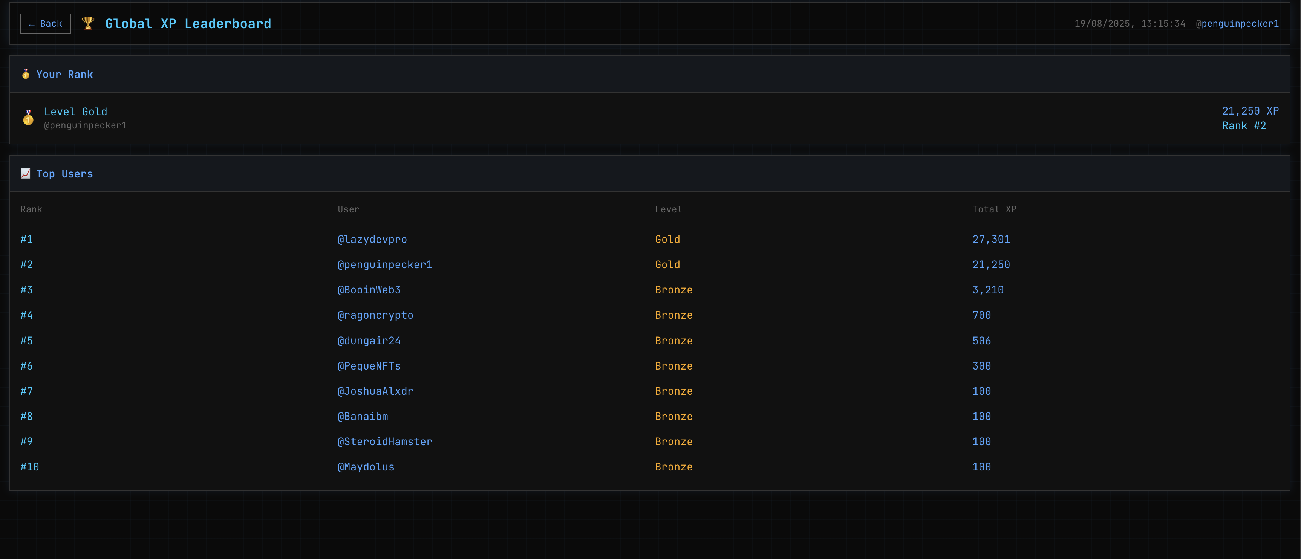The width and height of the screenshot is (1301, 559).
Task: Select @BooinWeb3 in the user list
Action: pos(369,290)
